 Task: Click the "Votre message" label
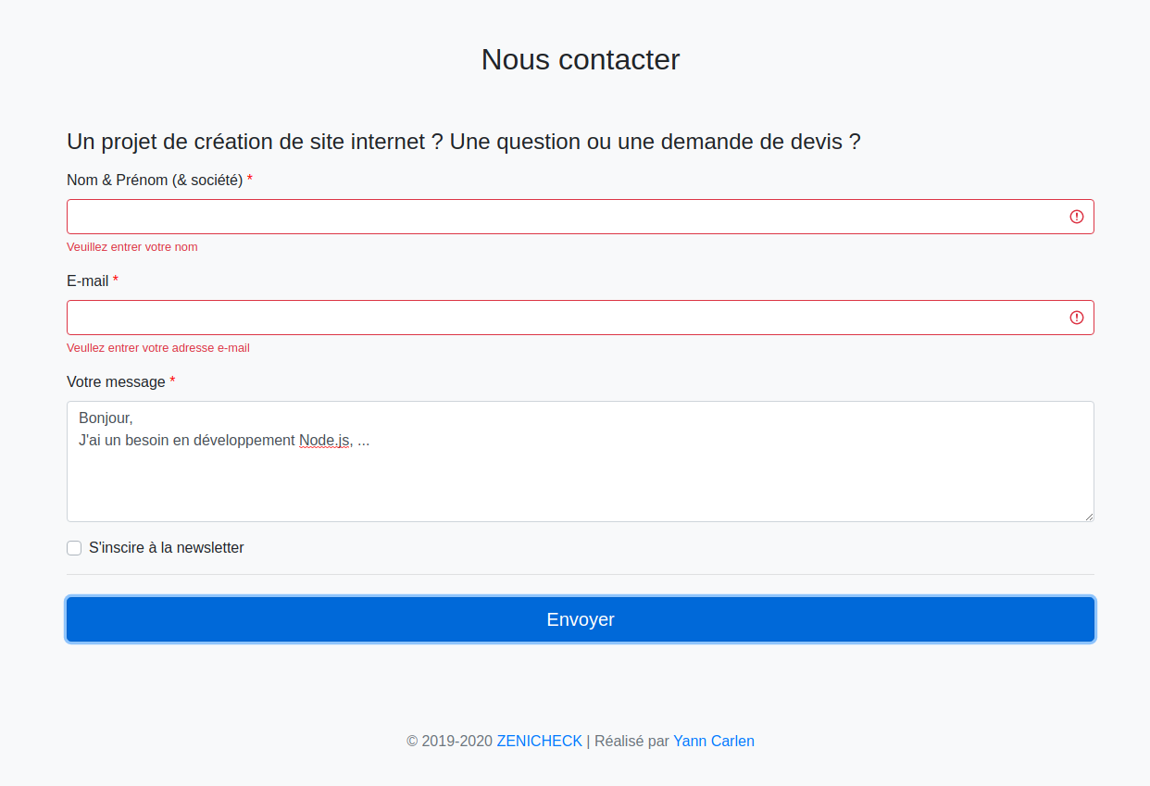pos(116,381)
